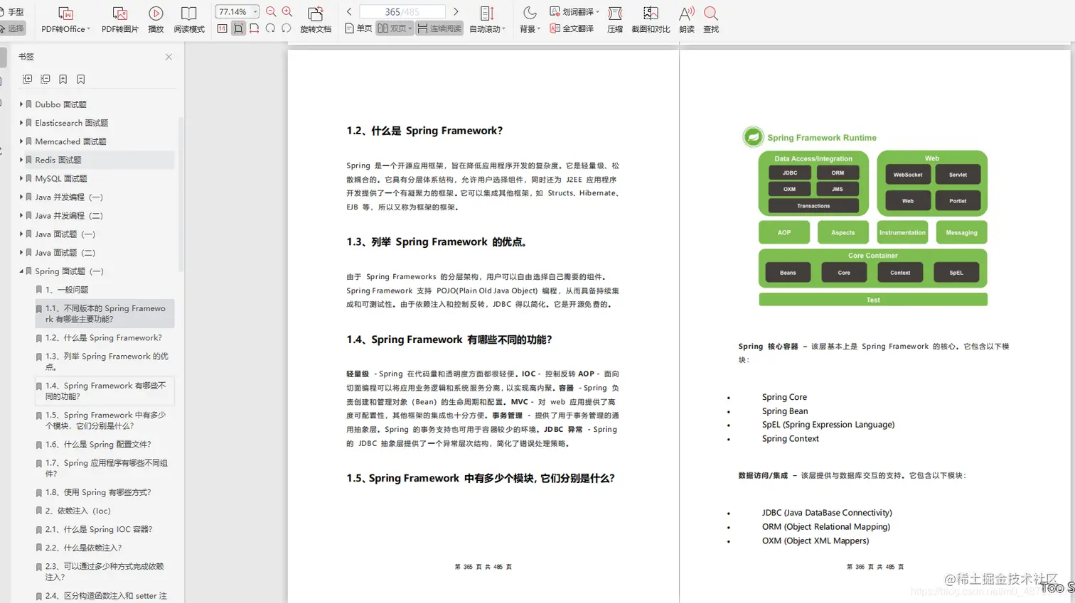Open bookmark 1.3、列举 Spring Framework 的优点
Screen dimensions: 1075x603
[x=107, y=362]
